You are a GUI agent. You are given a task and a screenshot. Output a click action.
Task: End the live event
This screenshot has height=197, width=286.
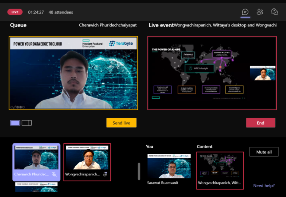pos(260,123)
